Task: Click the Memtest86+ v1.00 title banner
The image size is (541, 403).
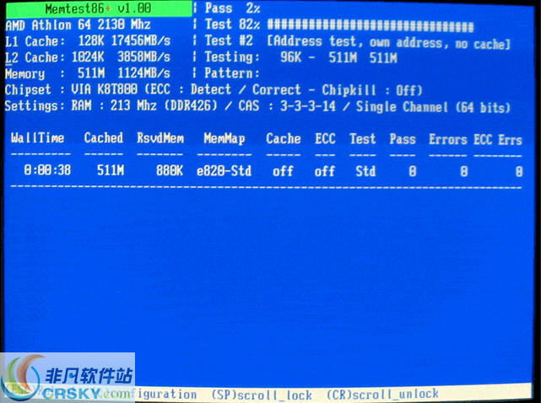Action: (99, 9)
